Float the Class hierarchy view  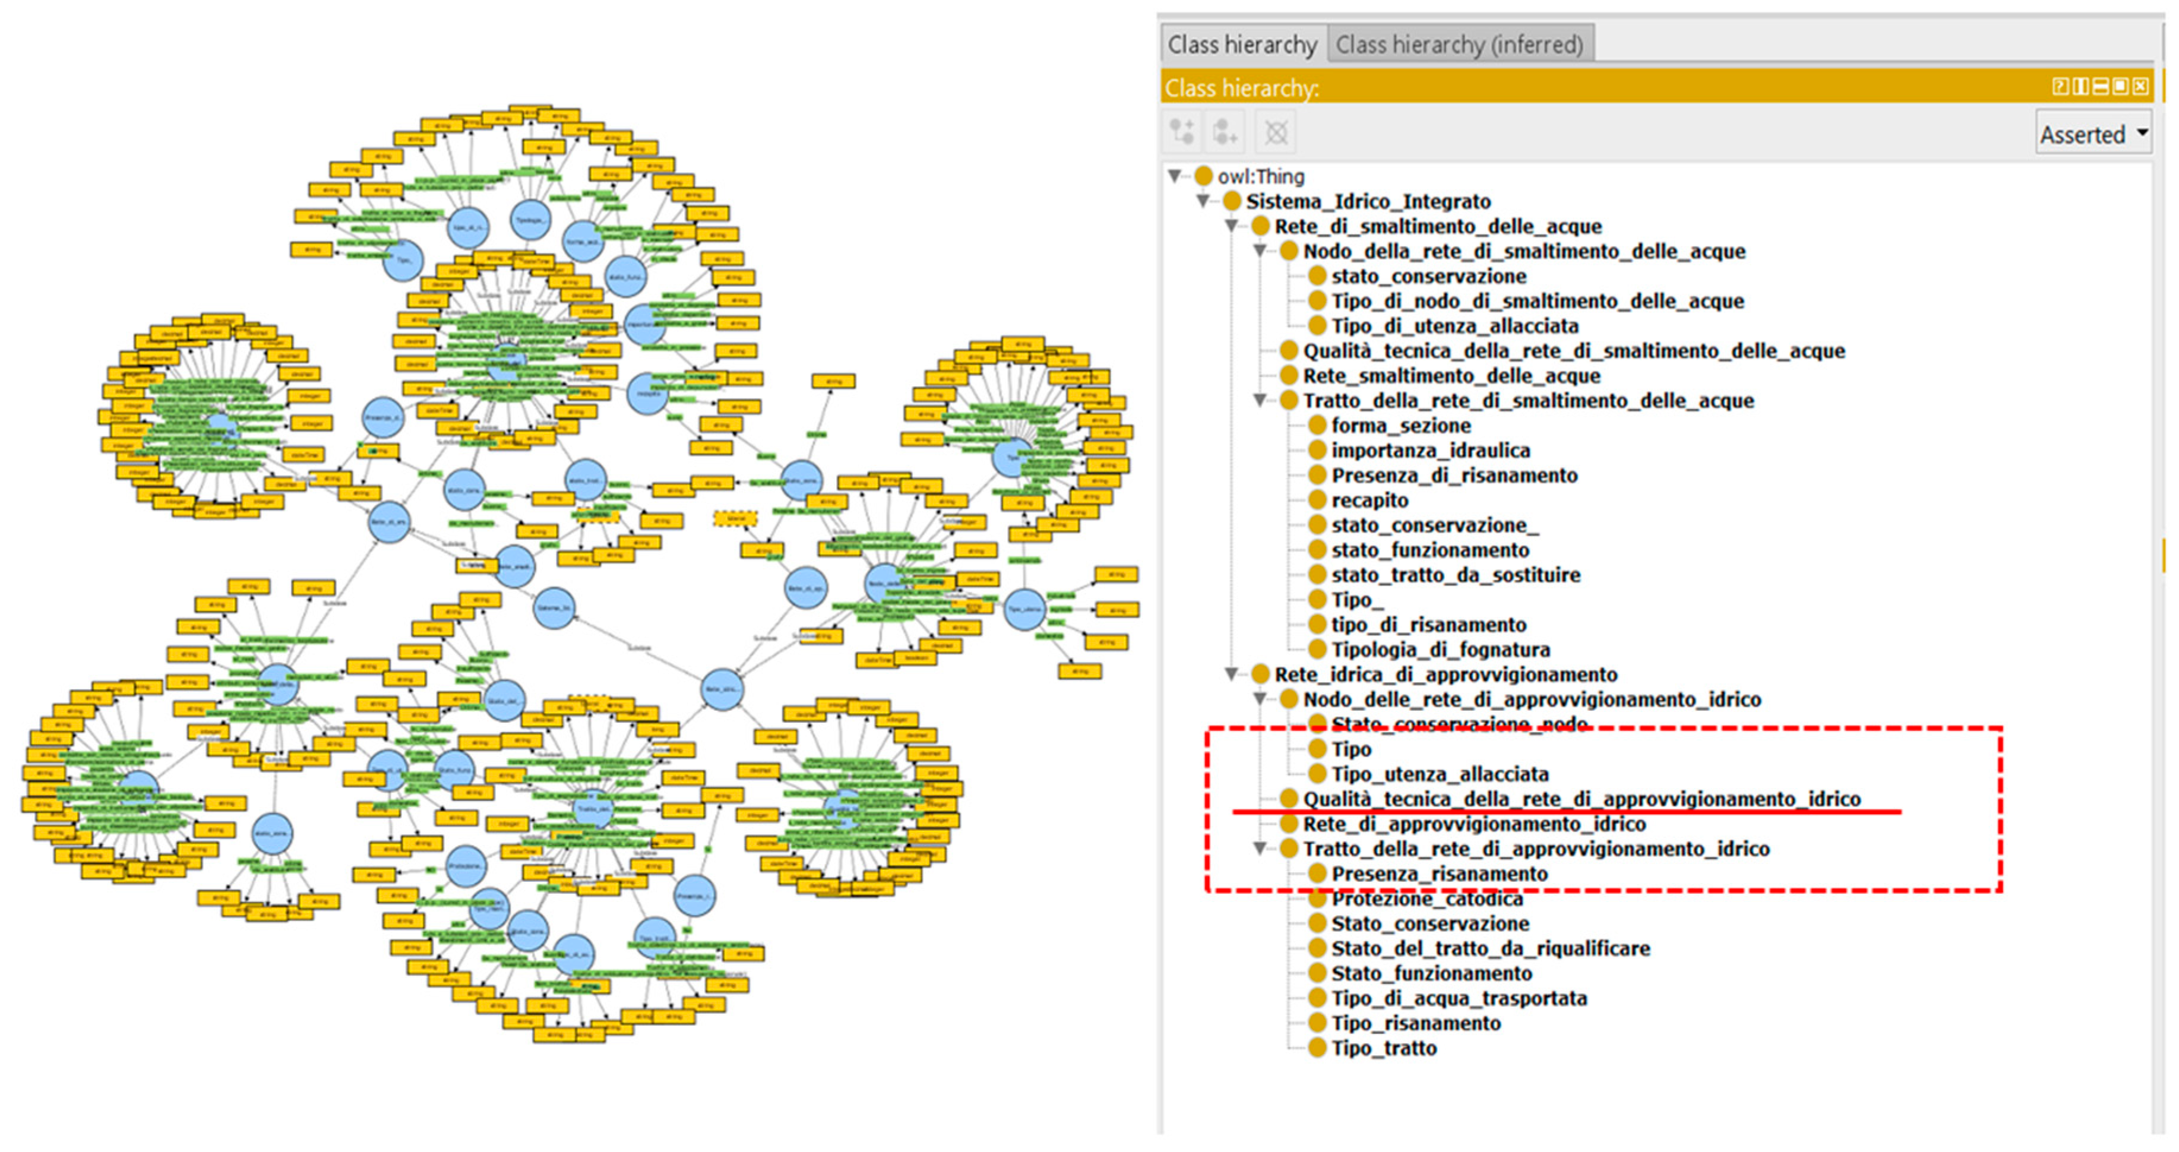click(x=2121, y=86)
